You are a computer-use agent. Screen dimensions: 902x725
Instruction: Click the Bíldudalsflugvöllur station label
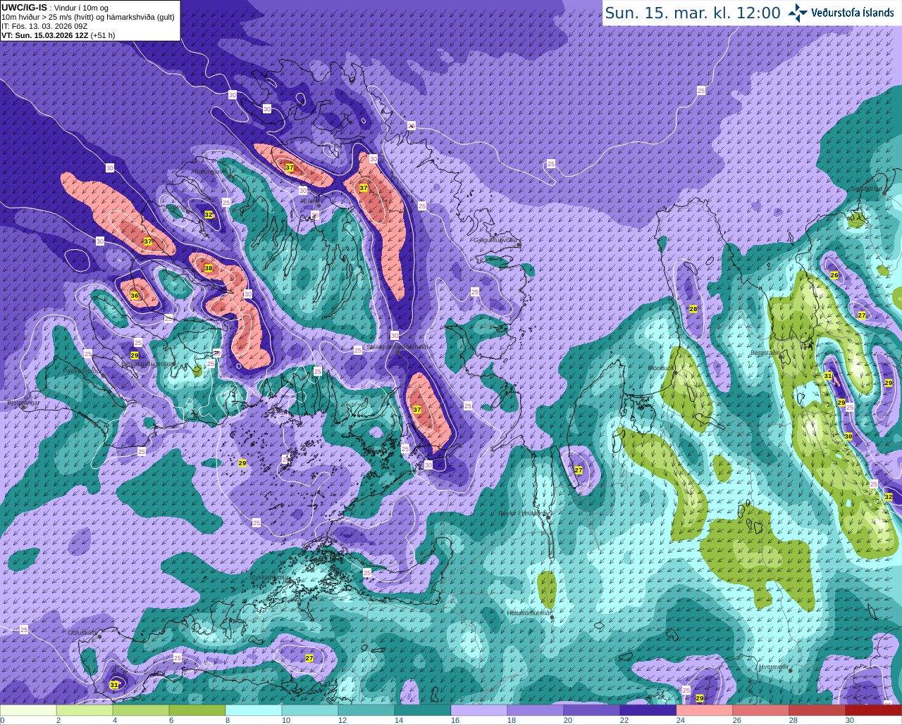click(x=149, y=364)
